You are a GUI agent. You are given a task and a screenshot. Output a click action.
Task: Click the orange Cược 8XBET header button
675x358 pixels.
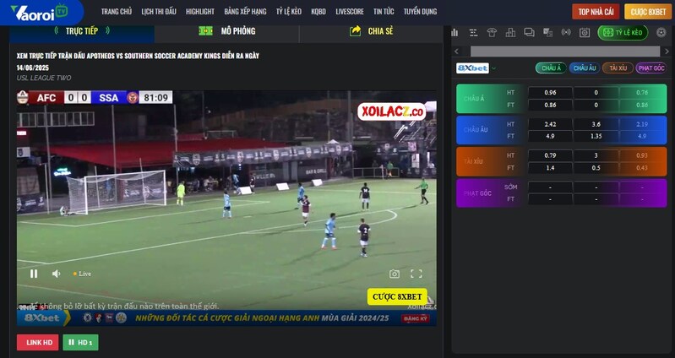point(648,12)
